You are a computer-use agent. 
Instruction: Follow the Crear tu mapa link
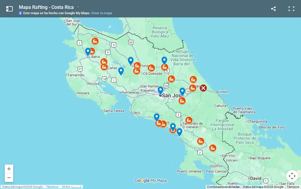(102, 13)
